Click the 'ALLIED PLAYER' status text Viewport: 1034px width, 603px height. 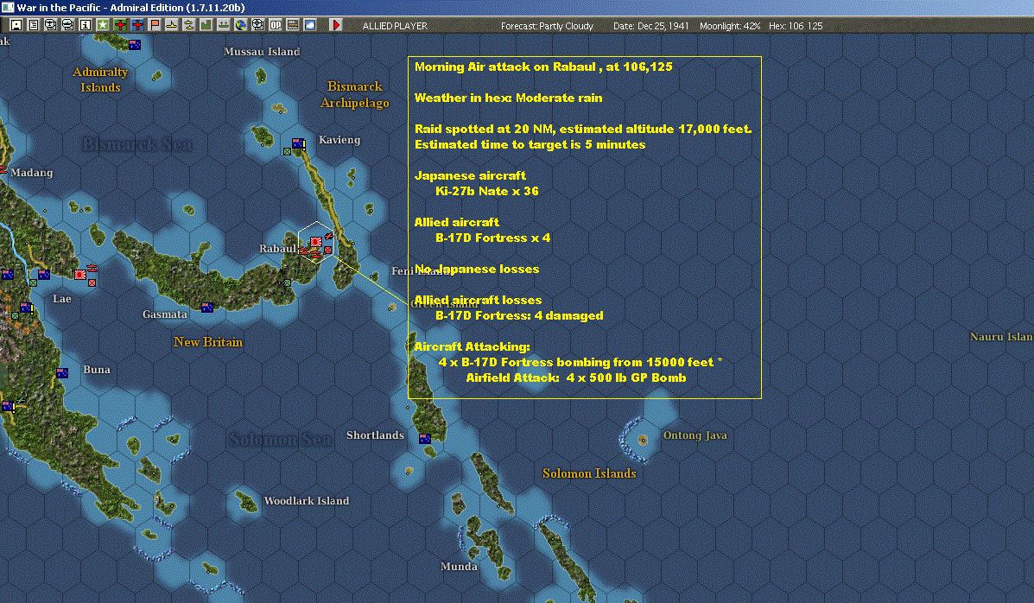[395, 26]
